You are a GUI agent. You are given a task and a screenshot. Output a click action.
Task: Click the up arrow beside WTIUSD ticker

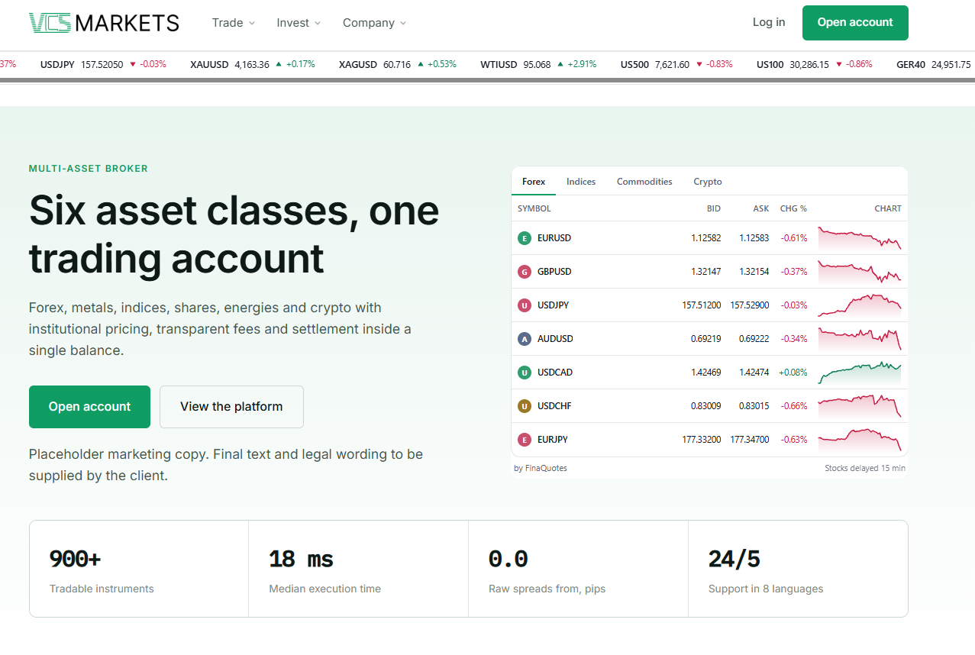point(560,65)
